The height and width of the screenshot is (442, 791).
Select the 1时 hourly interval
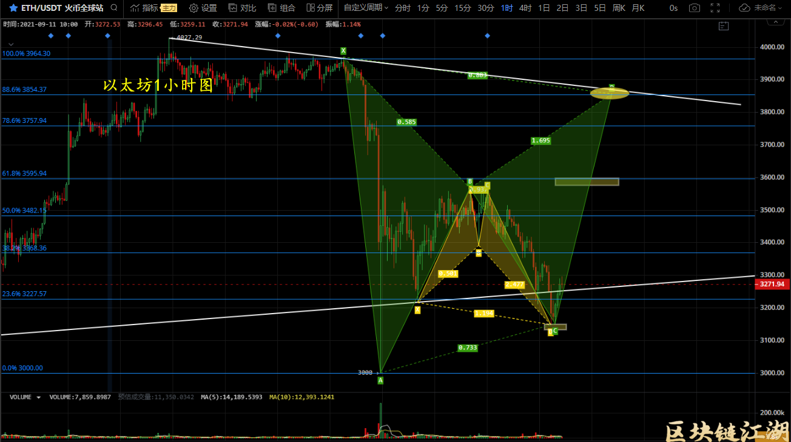507,8
